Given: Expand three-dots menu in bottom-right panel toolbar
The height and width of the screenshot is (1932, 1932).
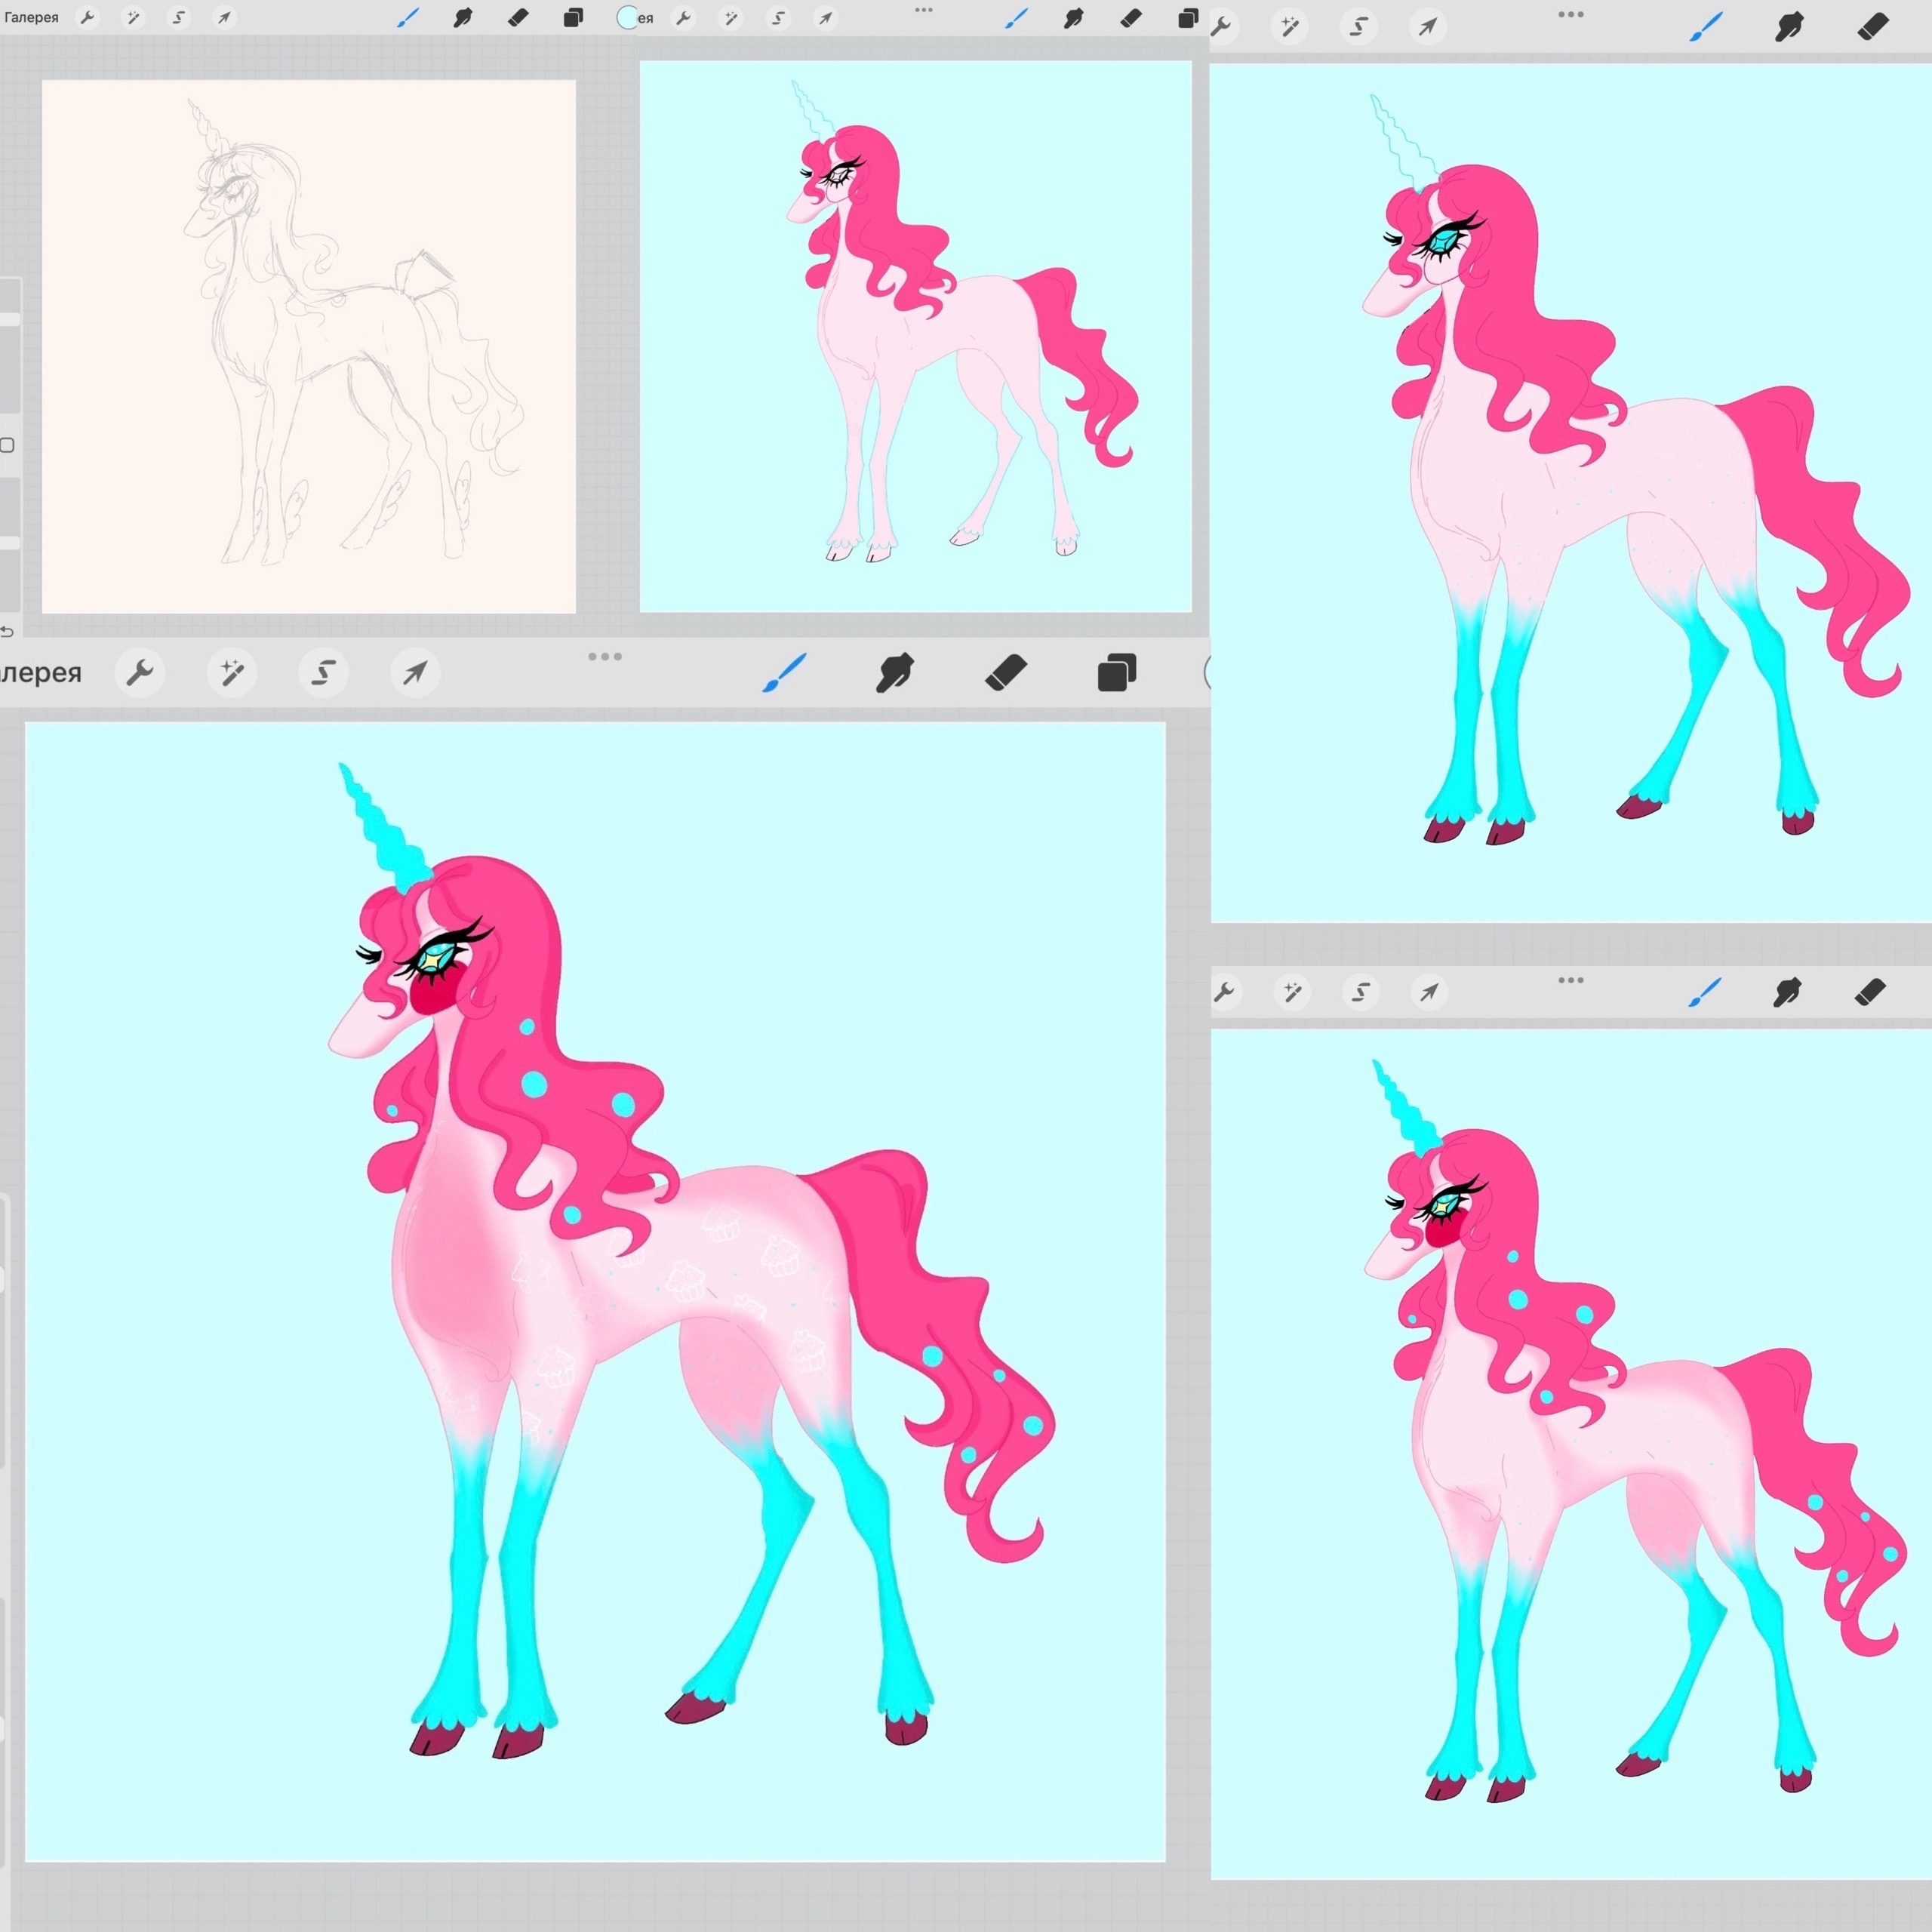Looking at the screenshot, I should point(1571,980).
